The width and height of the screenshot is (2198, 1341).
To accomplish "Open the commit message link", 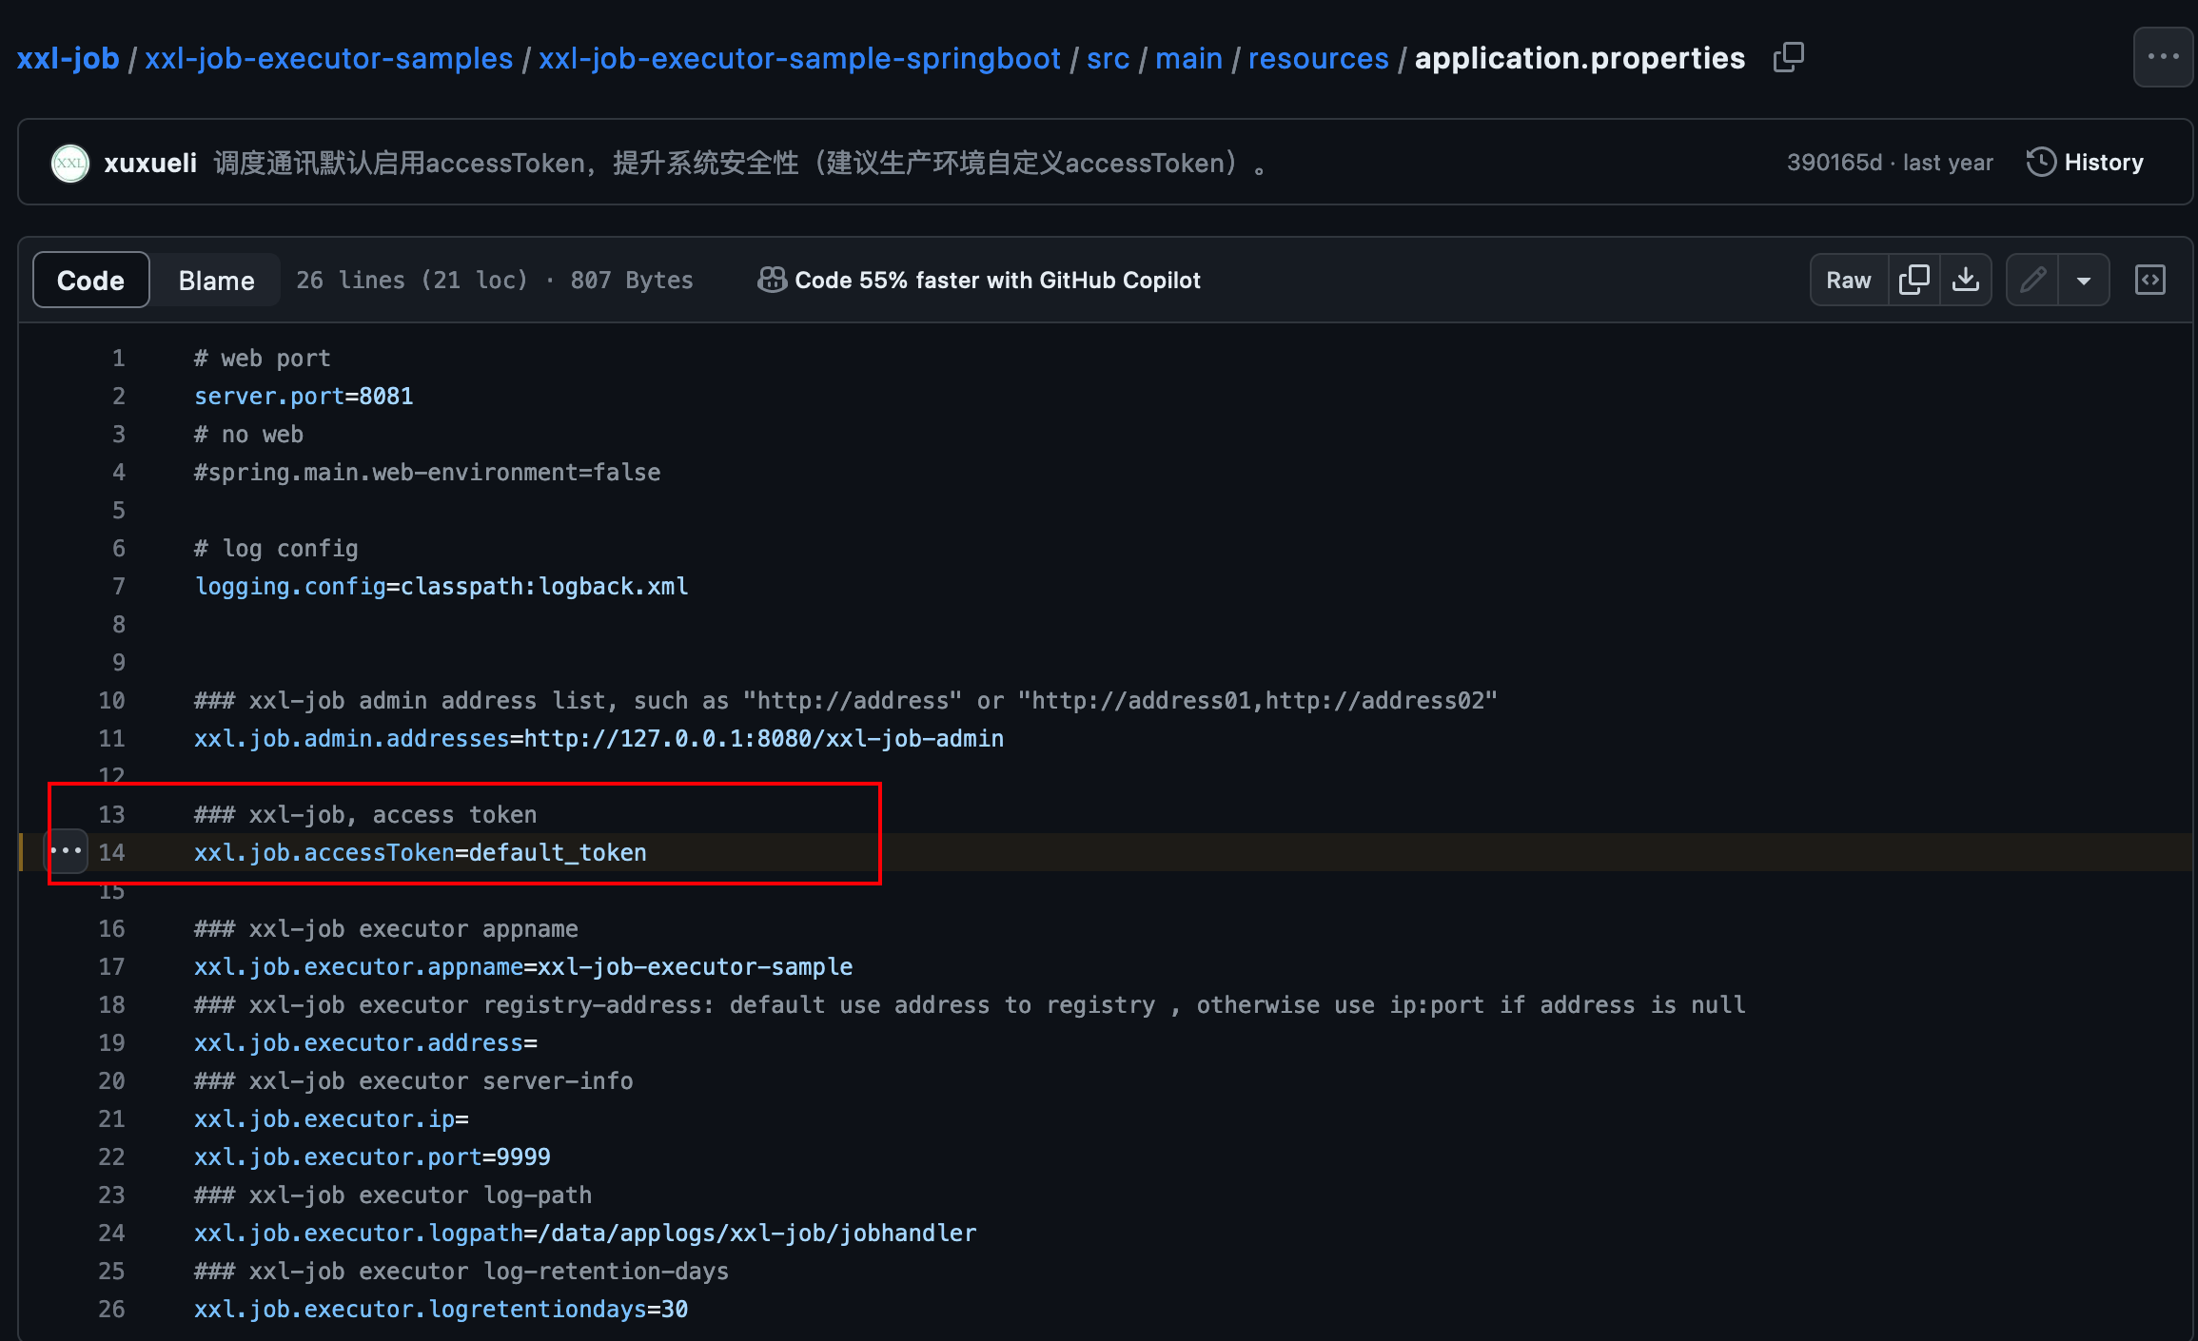I will pyautogui.click(x=741, y=163).
